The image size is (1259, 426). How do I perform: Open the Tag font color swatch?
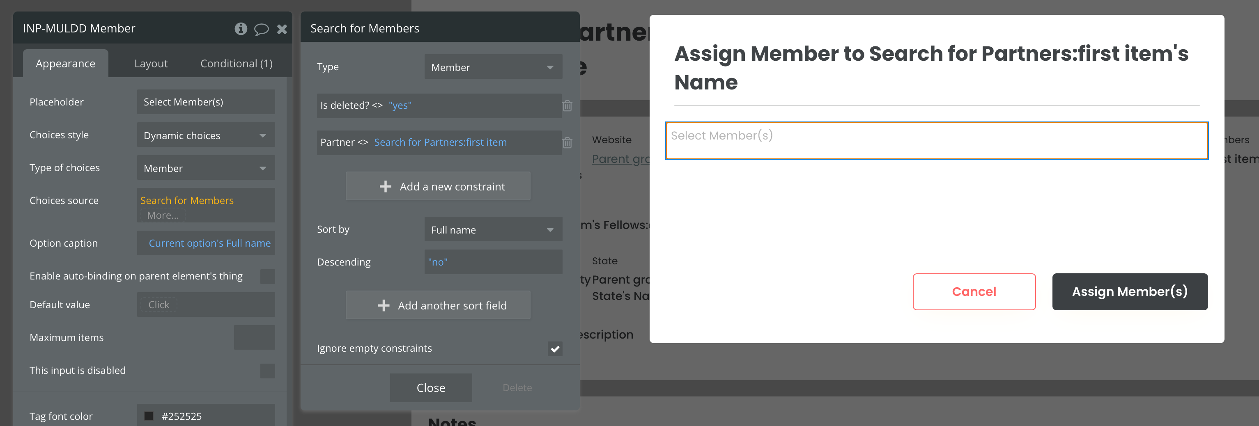pos(149,416)
